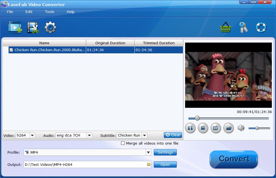
Task: Open the video edit scissors tool
Action: (33, 27)
